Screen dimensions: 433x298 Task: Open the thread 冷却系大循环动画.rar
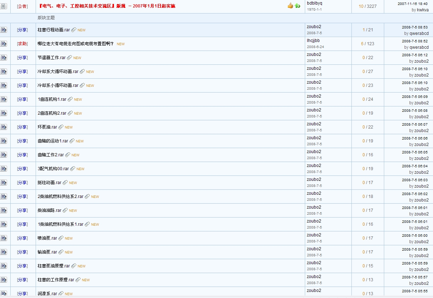pos(58,72)
